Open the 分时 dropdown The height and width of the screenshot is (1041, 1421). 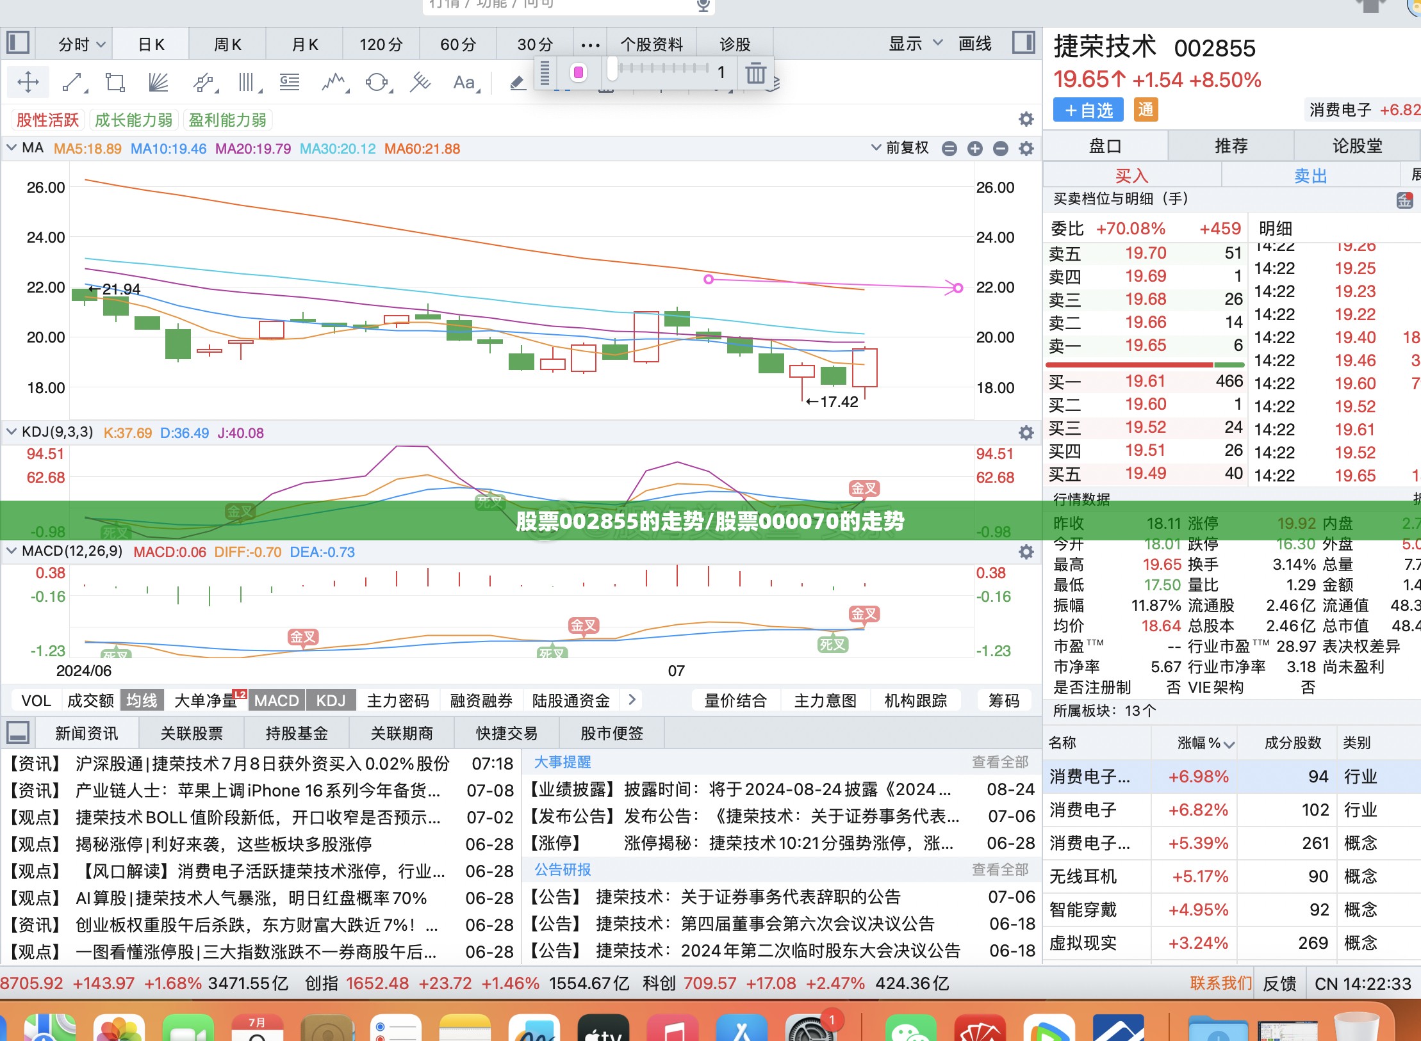81,44
